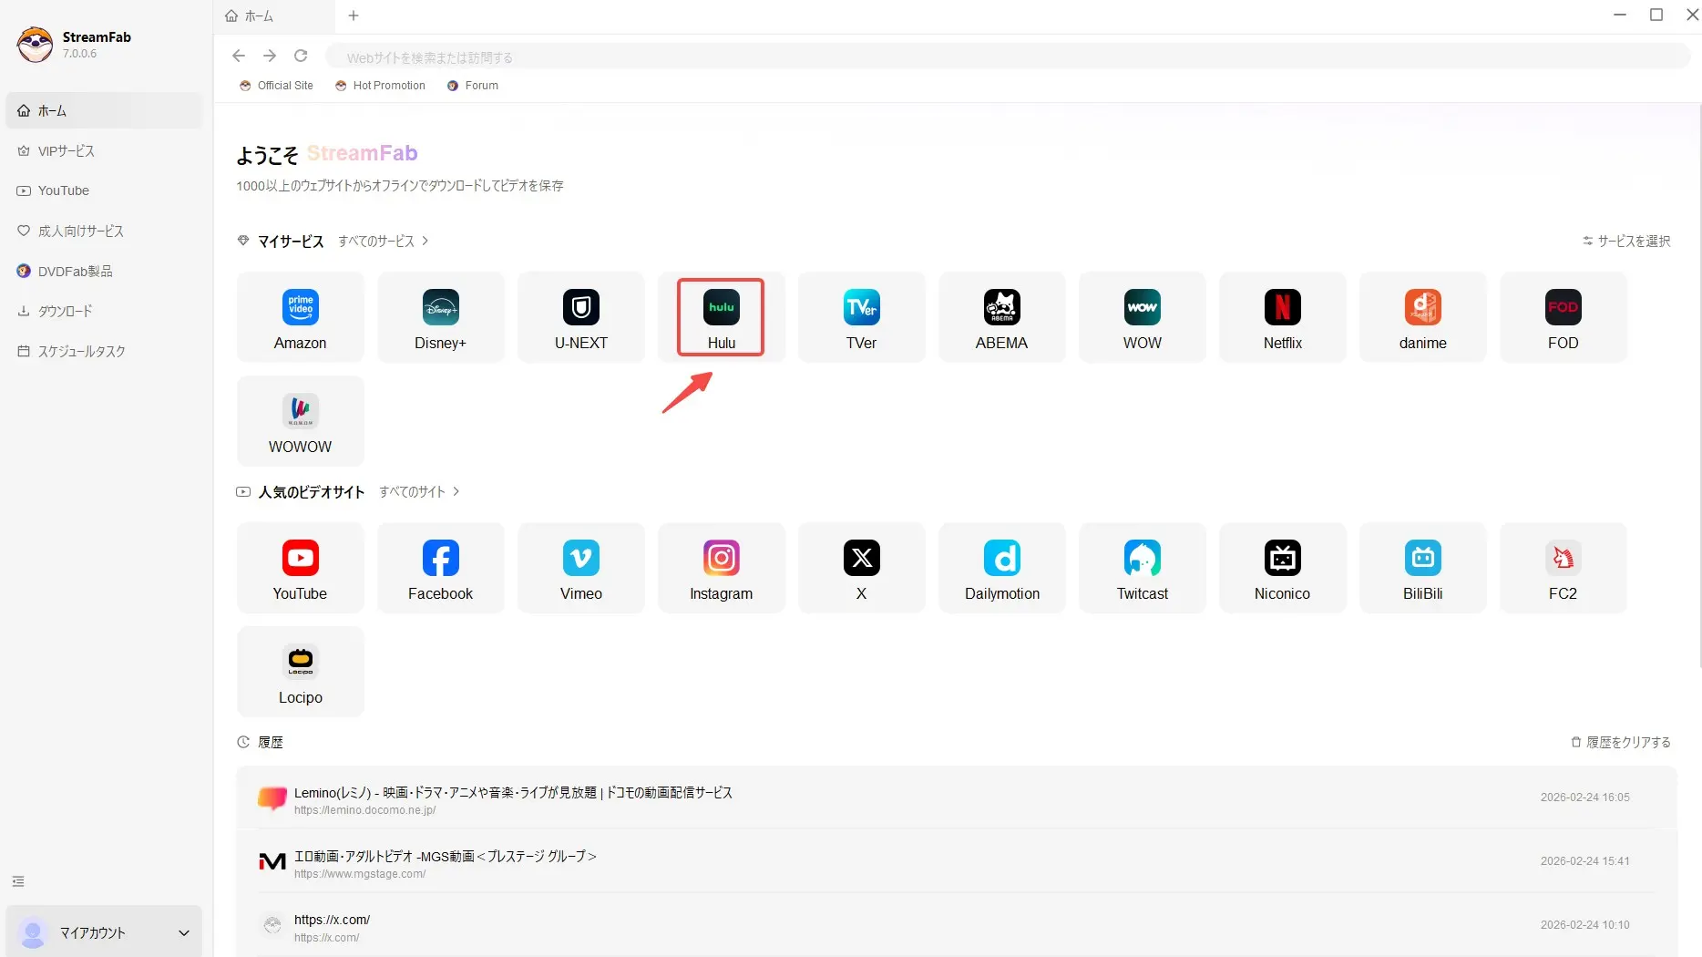Focus the website search address bar
The image size is (1702, 957).
(1007, 57)
